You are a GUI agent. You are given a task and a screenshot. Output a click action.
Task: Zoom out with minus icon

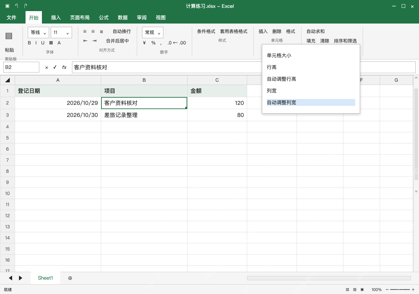point(387,289)
